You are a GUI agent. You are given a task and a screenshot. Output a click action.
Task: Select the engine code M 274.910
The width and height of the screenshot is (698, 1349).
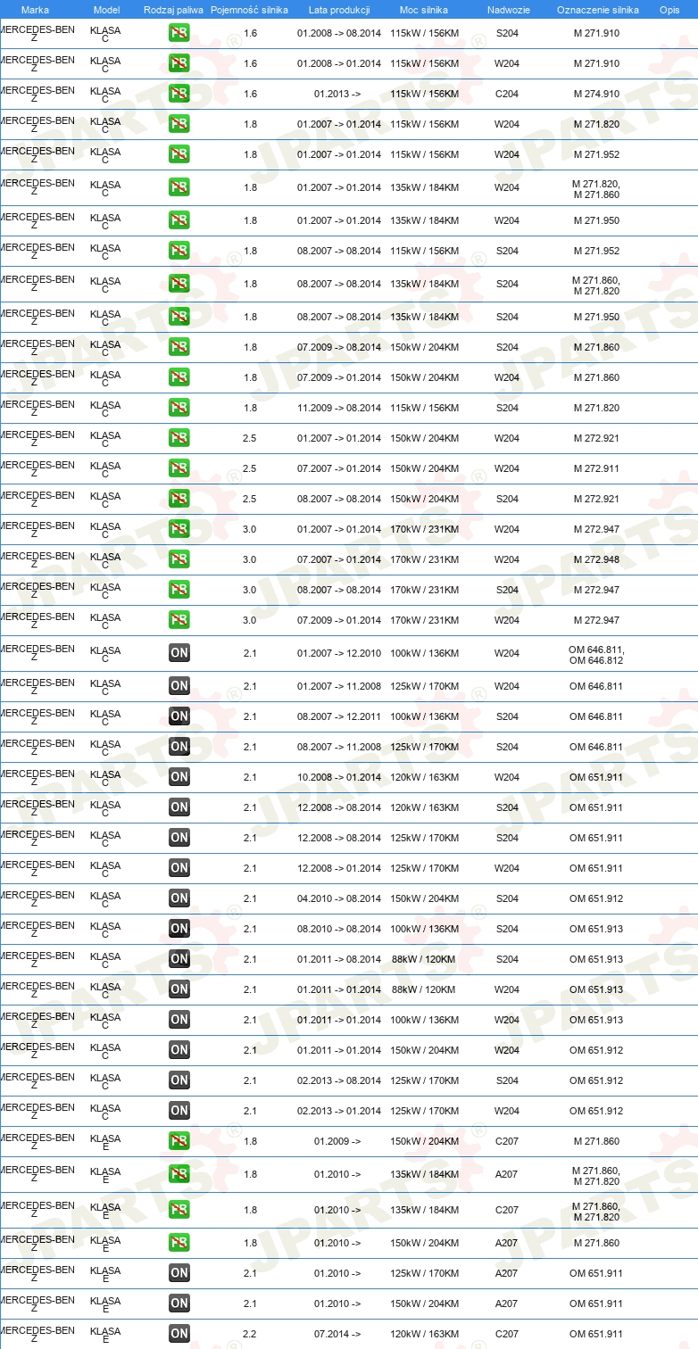pyautogui.click(x=596, y=94)
